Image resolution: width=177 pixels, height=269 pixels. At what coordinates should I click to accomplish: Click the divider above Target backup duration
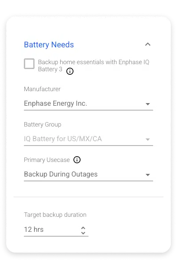click(x=88, y=197)
